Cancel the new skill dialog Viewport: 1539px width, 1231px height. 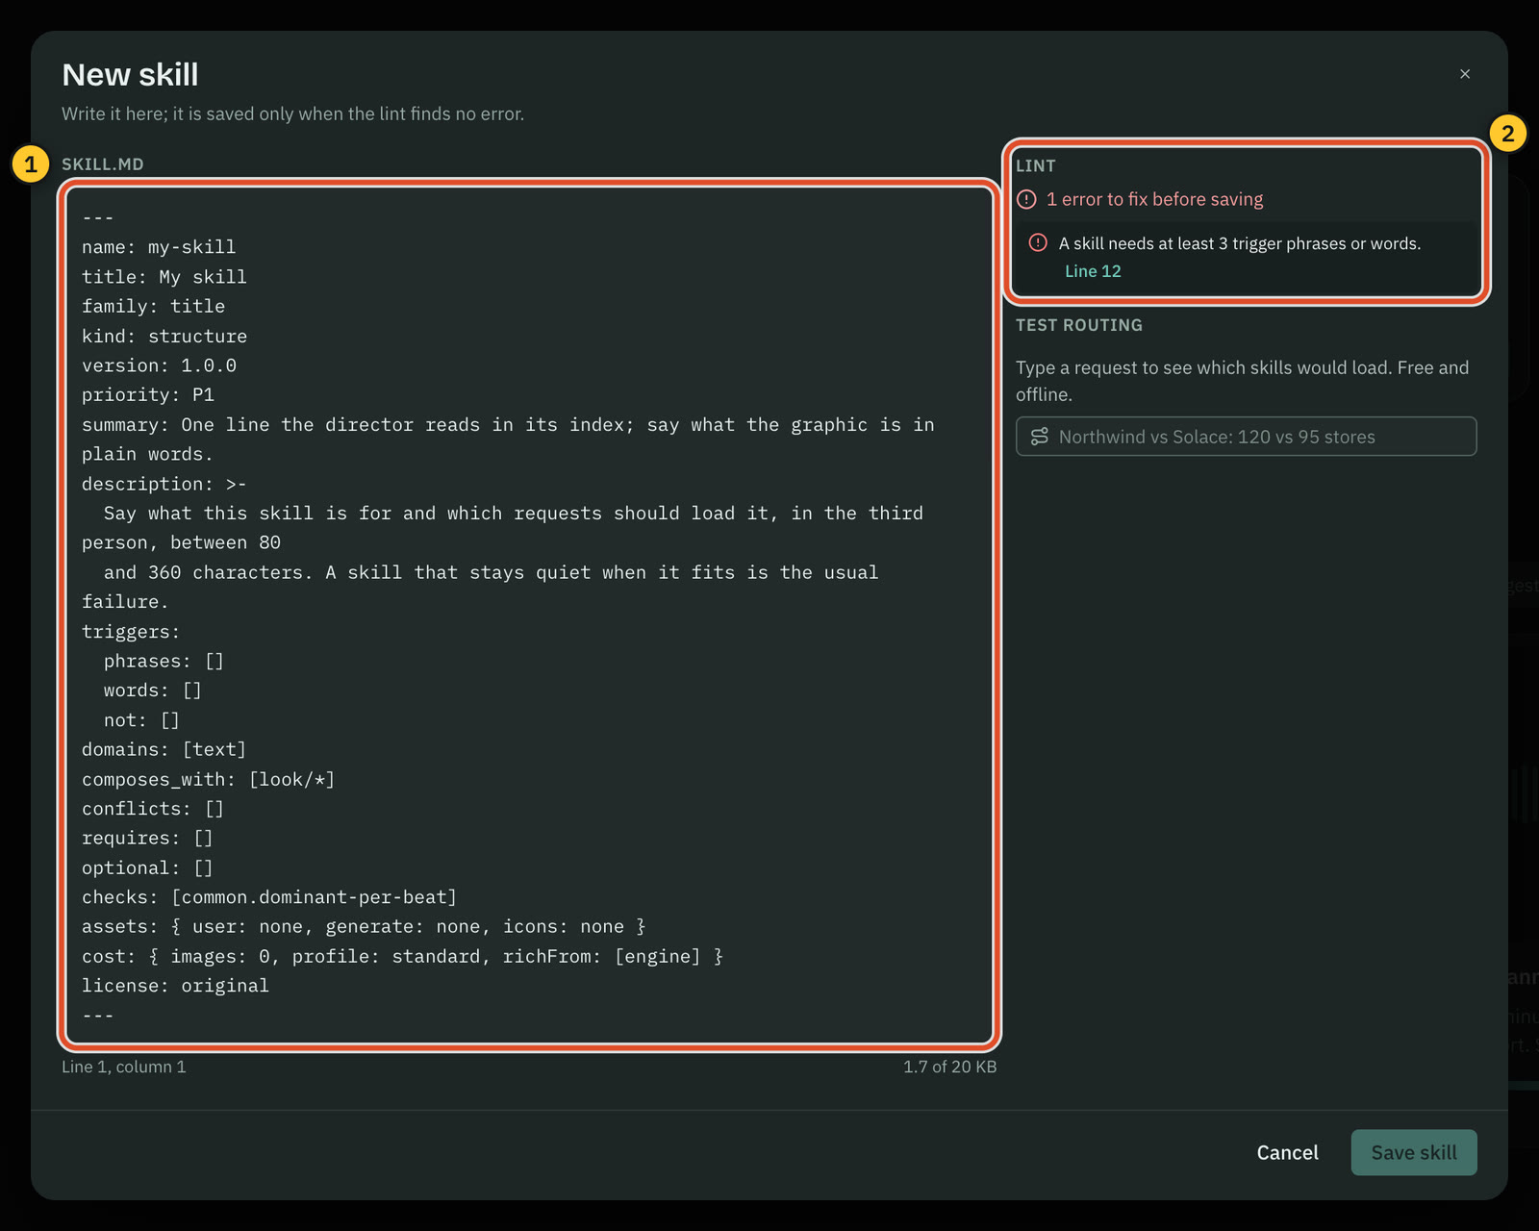[x=1287, y=1152]
